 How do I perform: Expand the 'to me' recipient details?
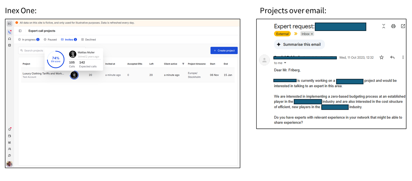coord(285,63)
